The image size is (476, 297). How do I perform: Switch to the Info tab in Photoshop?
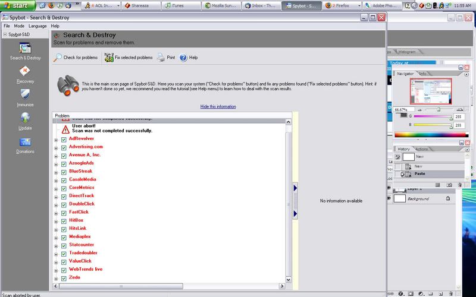[x=422, y=74]
